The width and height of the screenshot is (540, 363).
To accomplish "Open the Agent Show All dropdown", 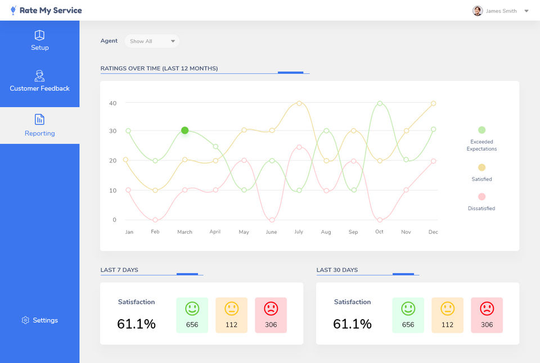I will pos(152,41).
